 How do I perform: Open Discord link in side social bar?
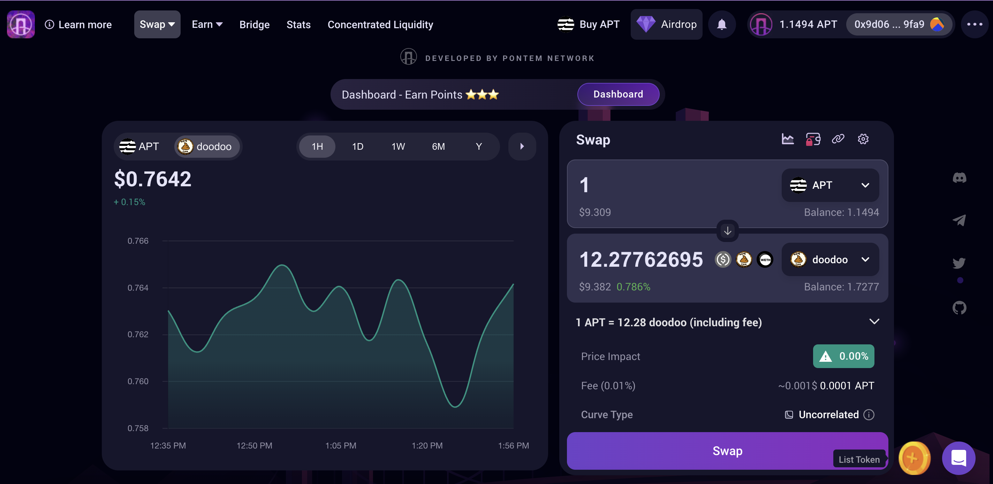click(959, 178)
